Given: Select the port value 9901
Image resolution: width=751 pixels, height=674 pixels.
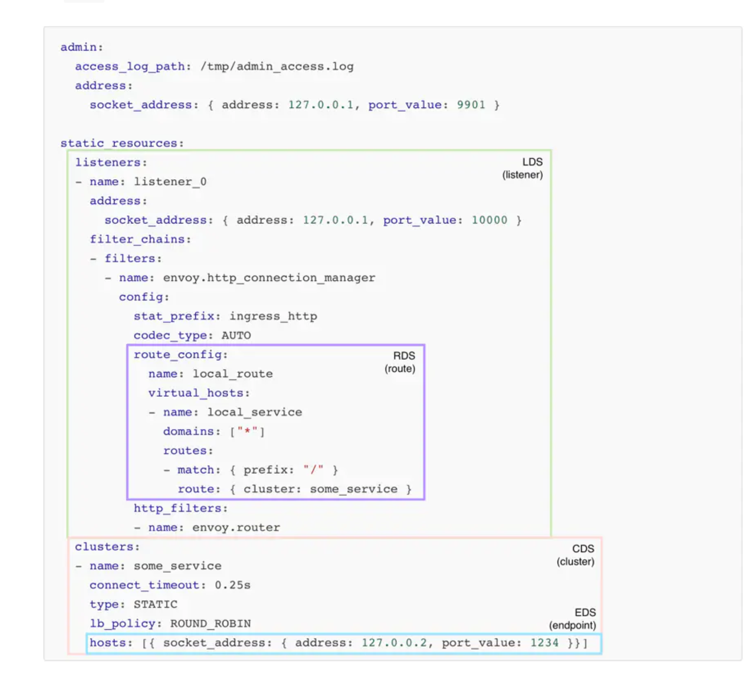Looking at the screenshot, I should pyautogui.click(x=471, y=105).
